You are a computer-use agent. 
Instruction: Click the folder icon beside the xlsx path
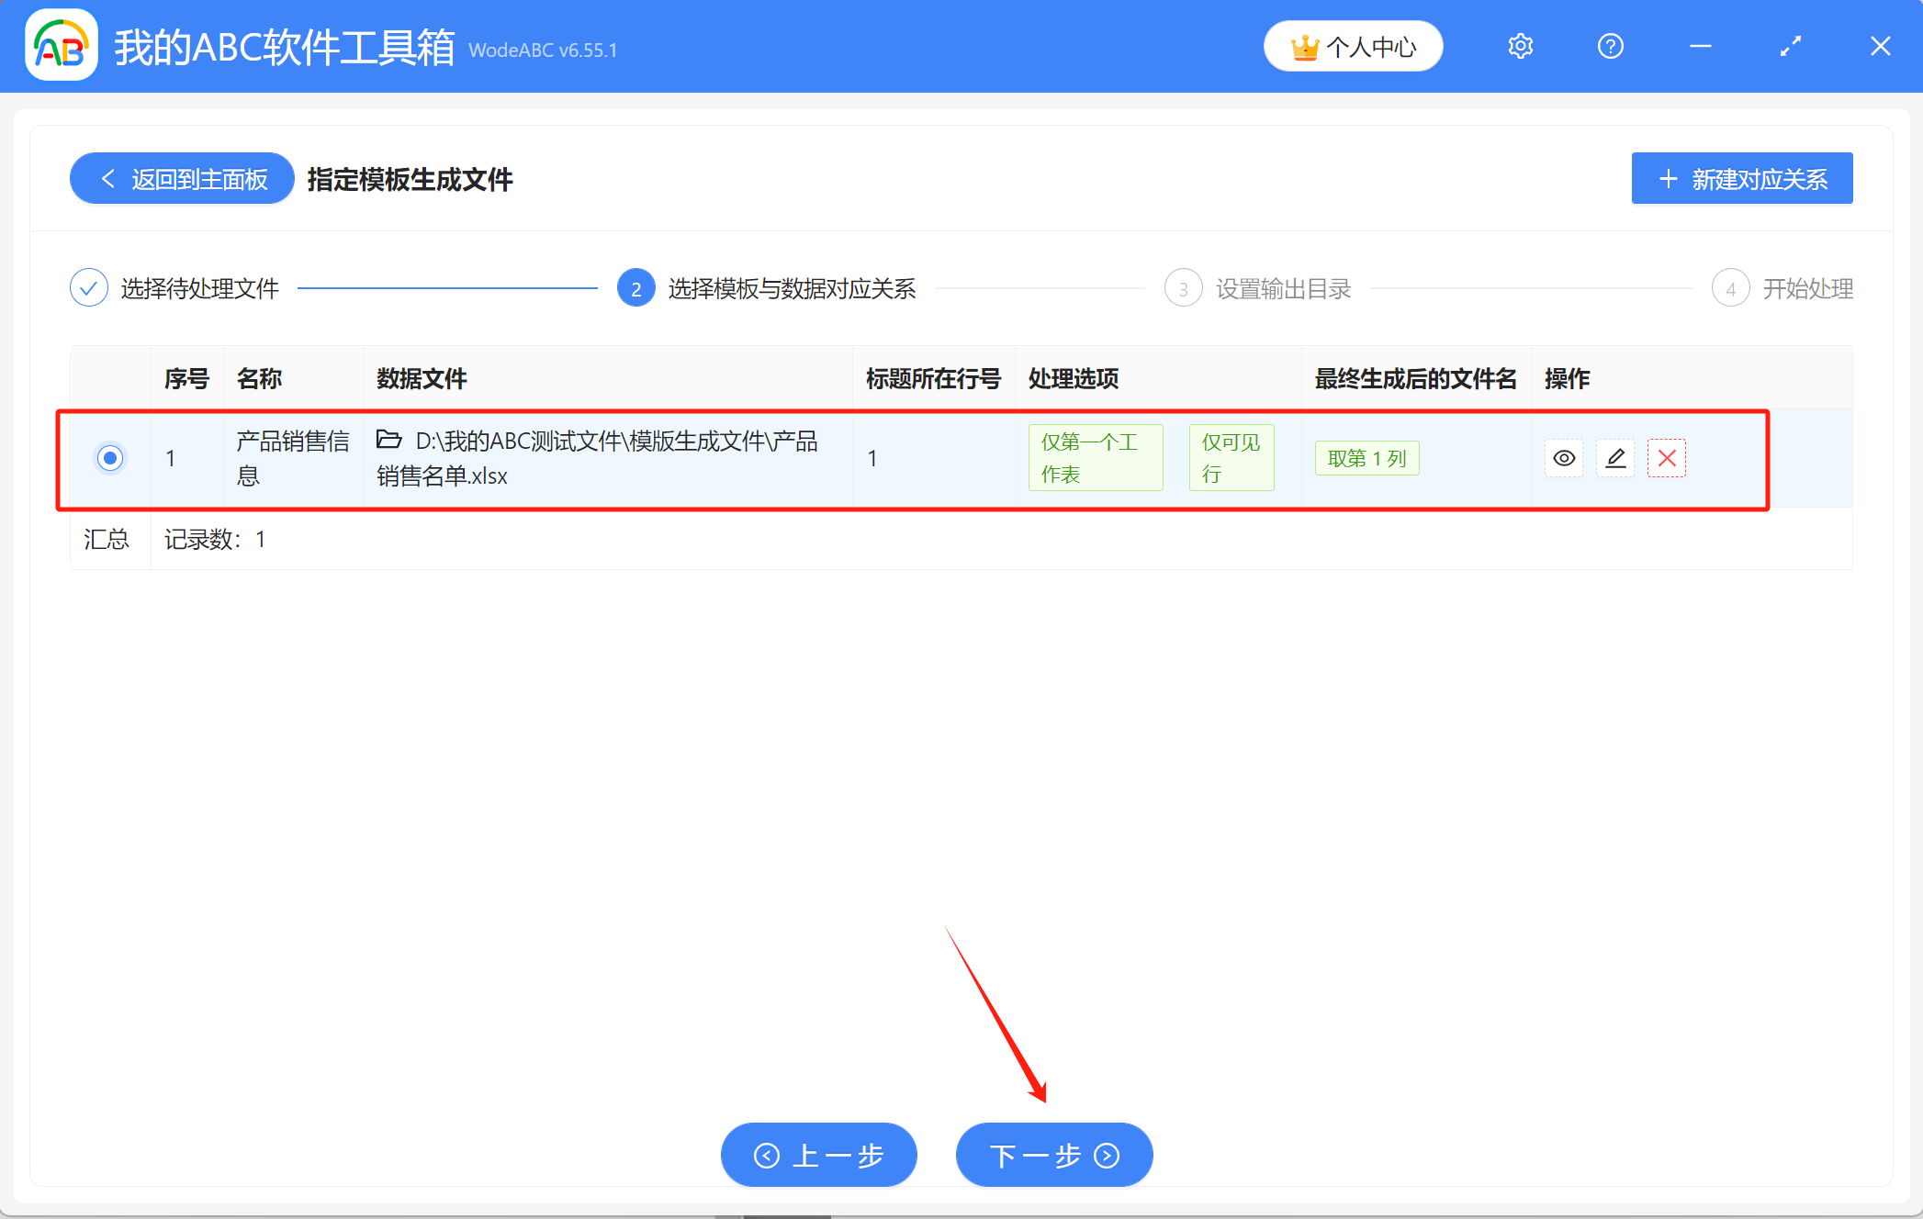click(389, 441)
